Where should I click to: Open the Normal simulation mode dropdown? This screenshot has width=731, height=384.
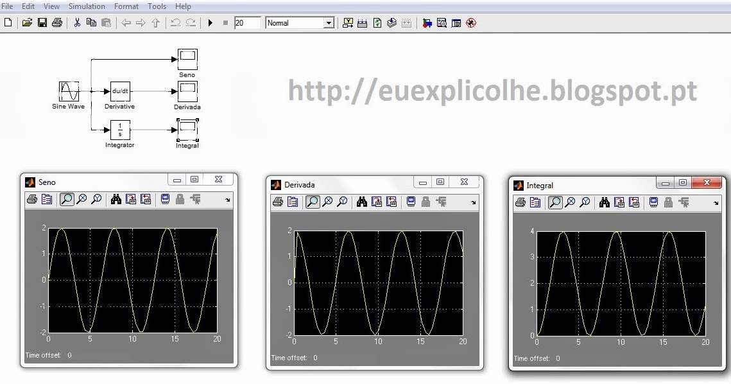pyautogui.click(x=328, y=22)
